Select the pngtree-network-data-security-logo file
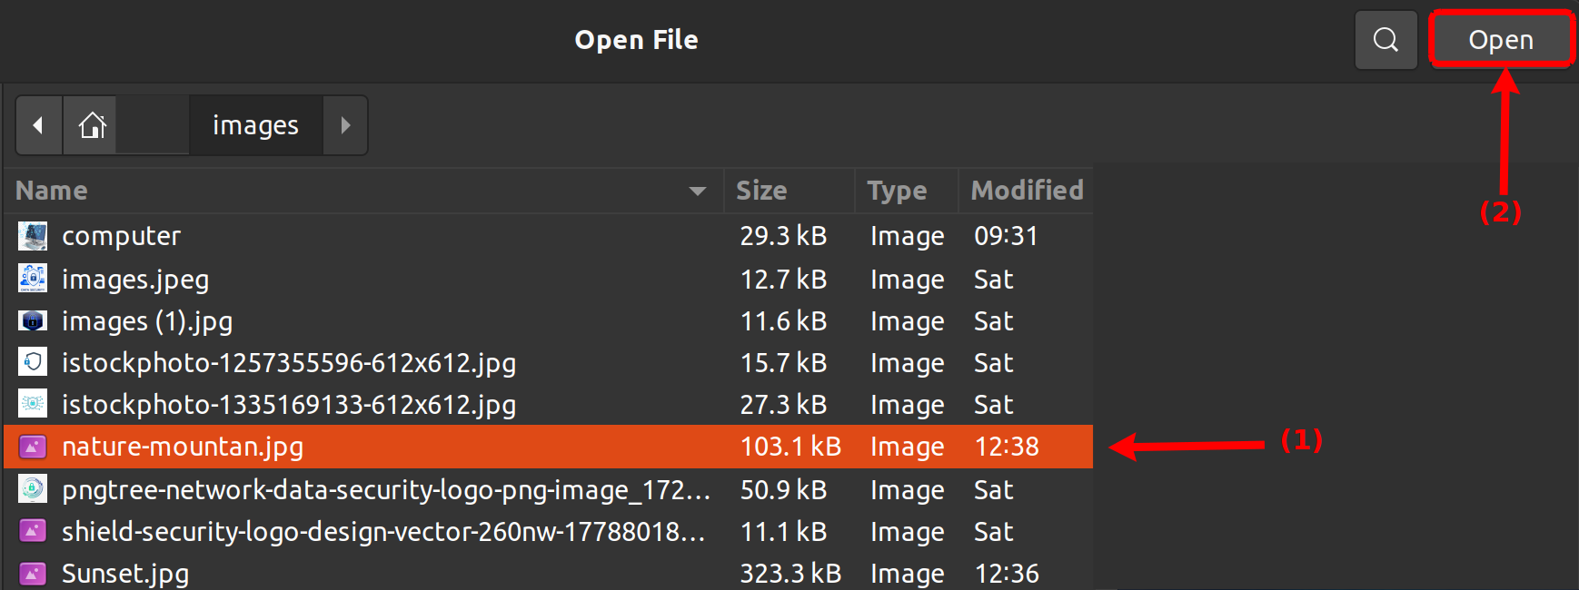This screenshot has height=590, width=1579. tap(385, 490)
